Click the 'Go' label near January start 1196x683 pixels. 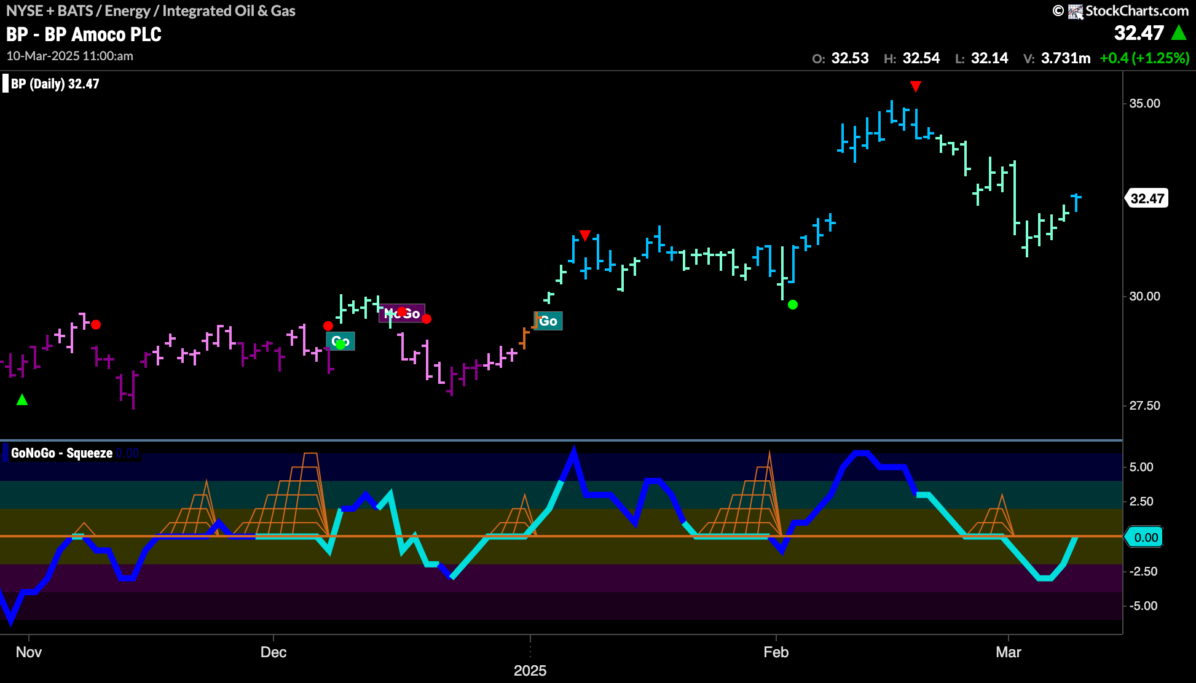[x=548, y=321]
